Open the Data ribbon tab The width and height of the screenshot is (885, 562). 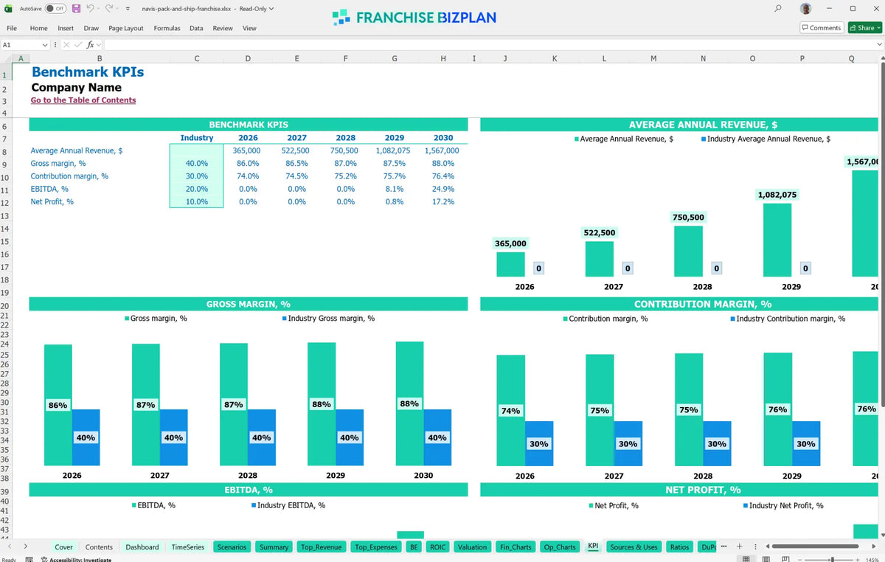(196, 28)
